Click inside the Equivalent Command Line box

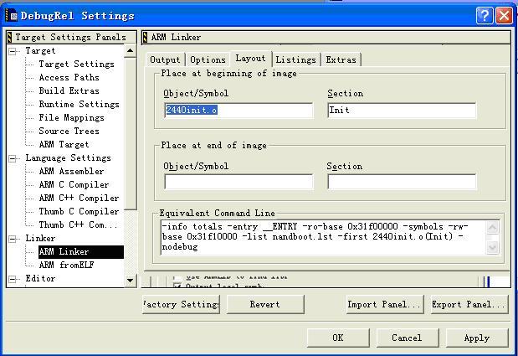[323, 237]
